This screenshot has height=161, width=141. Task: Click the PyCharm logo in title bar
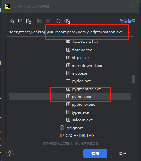pos(8,6)
